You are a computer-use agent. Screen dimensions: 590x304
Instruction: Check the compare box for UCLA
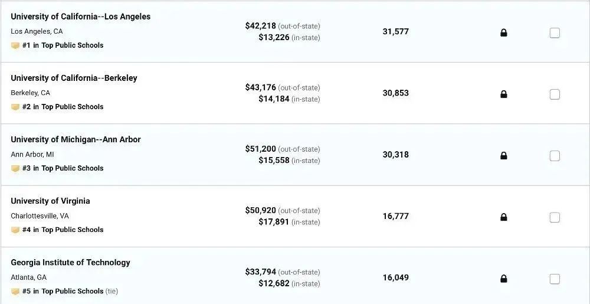(x=555, y=33)
